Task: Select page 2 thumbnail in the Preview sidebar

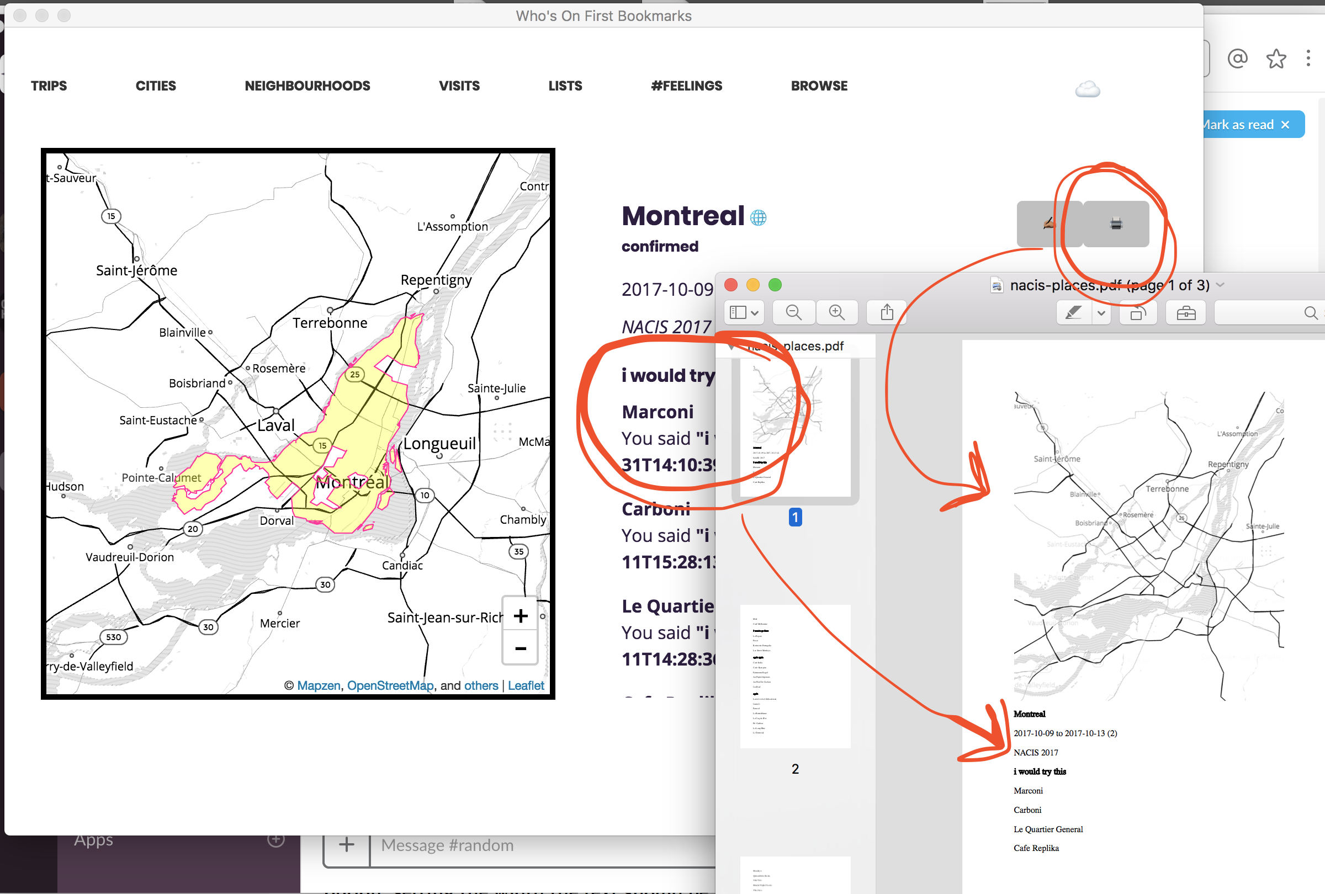Action: [795, 677]
